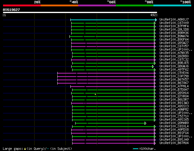Click the UniRef100_B7E6A7 label
This screenshot has height=151, width=194.
174,90
